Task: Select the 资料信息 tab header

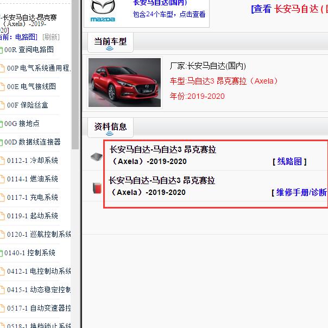Action: coord(110,127)
